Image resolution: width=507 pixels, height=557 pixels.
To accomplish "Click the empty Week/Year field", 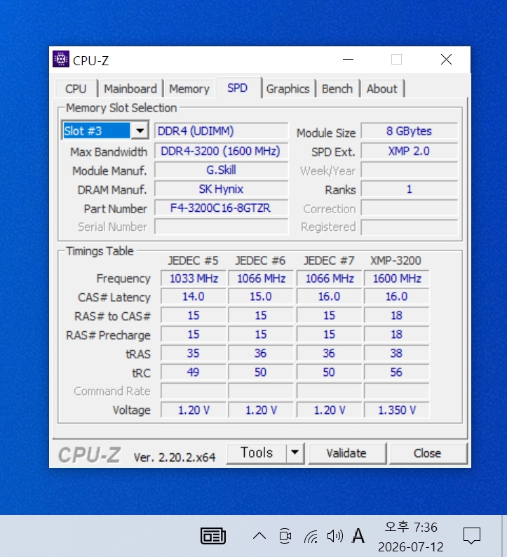I will pyautogui.click(x=410, y=170).
